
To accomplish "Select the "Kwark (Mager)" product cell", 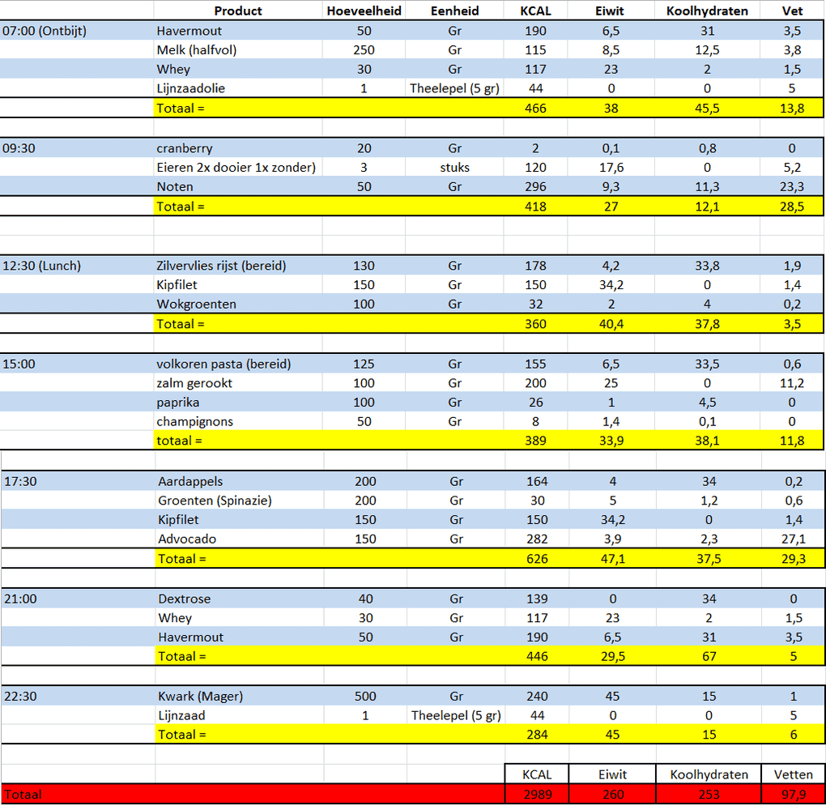I will point(200,697).
